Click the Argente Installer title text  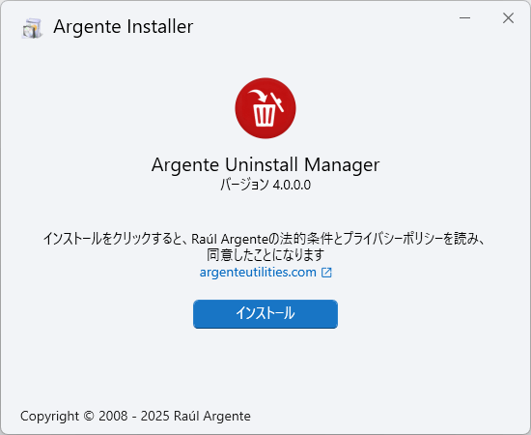click(124, 27)
